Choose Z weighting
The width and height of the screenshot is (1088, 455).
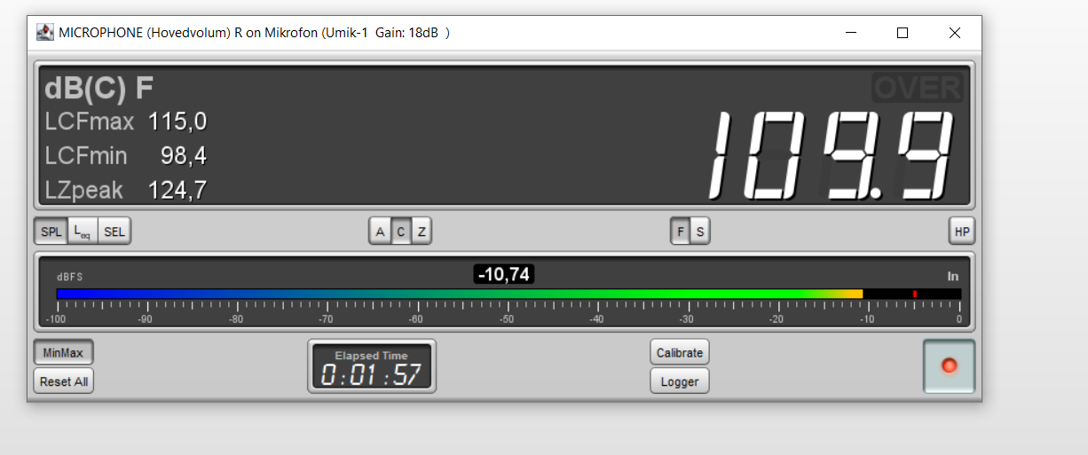(422, 232)
